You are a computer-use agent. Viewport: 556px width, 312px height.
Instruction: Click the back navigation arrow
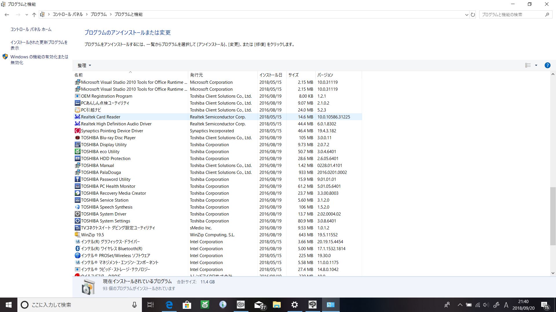[x=7, y=14]
